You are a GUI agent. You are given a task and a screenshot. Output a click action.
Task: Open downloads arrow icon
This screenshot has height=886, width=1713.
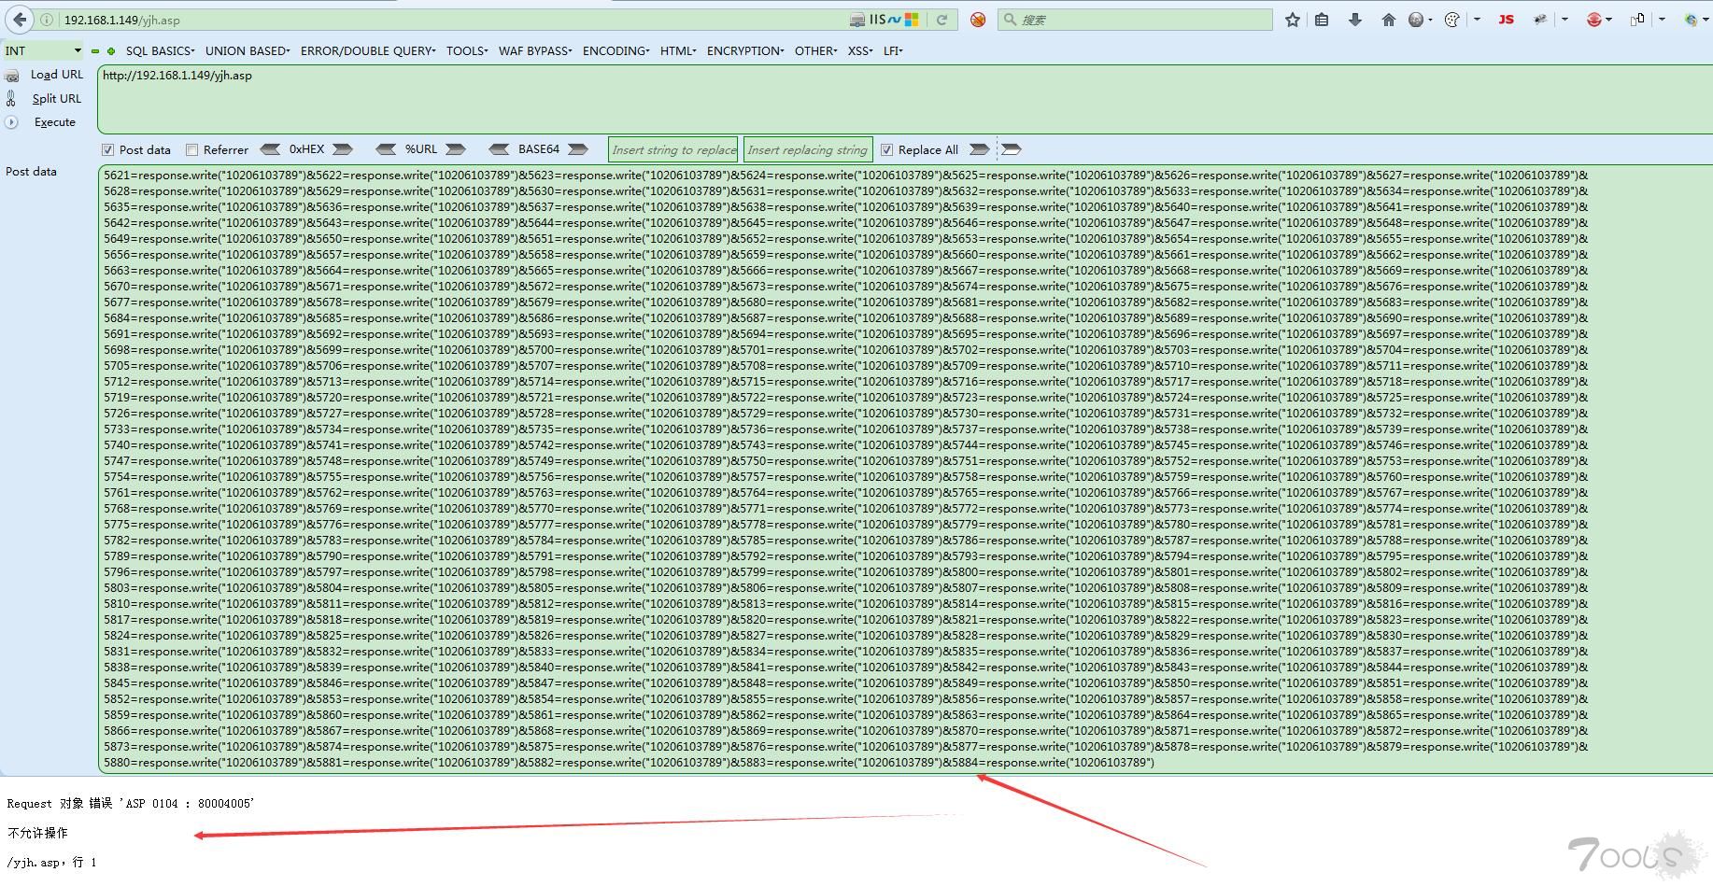click(x=1355, y=20)
